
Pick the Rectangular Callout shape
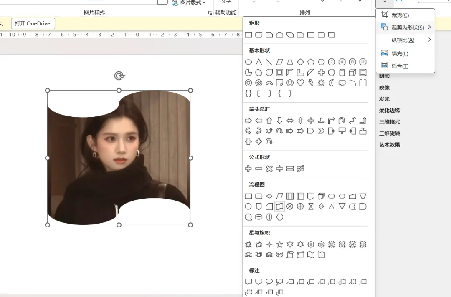tap(248, 282)
